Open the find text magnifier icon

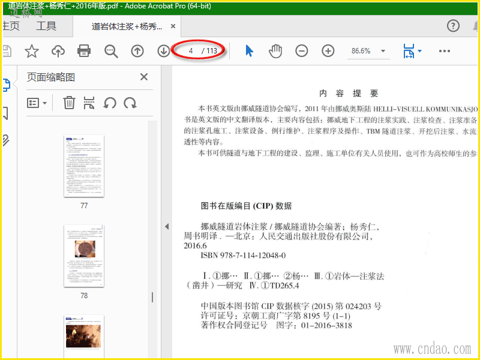111,51
